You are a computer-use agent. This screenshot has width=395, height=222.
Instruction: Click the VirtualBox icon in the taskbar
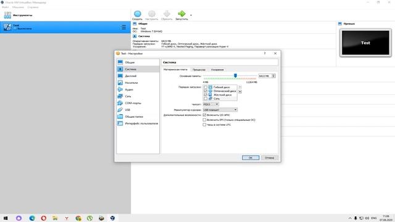112,218
